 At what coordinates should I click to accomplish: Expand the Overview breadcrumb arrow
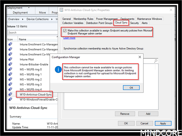(x=23, y=19)
